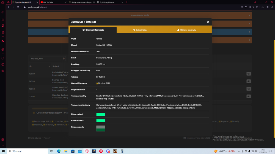The width and height of the screenshot is (275, 154).
Task: Expand the second orange banner chevron
Action: click(x=249, y=24)
